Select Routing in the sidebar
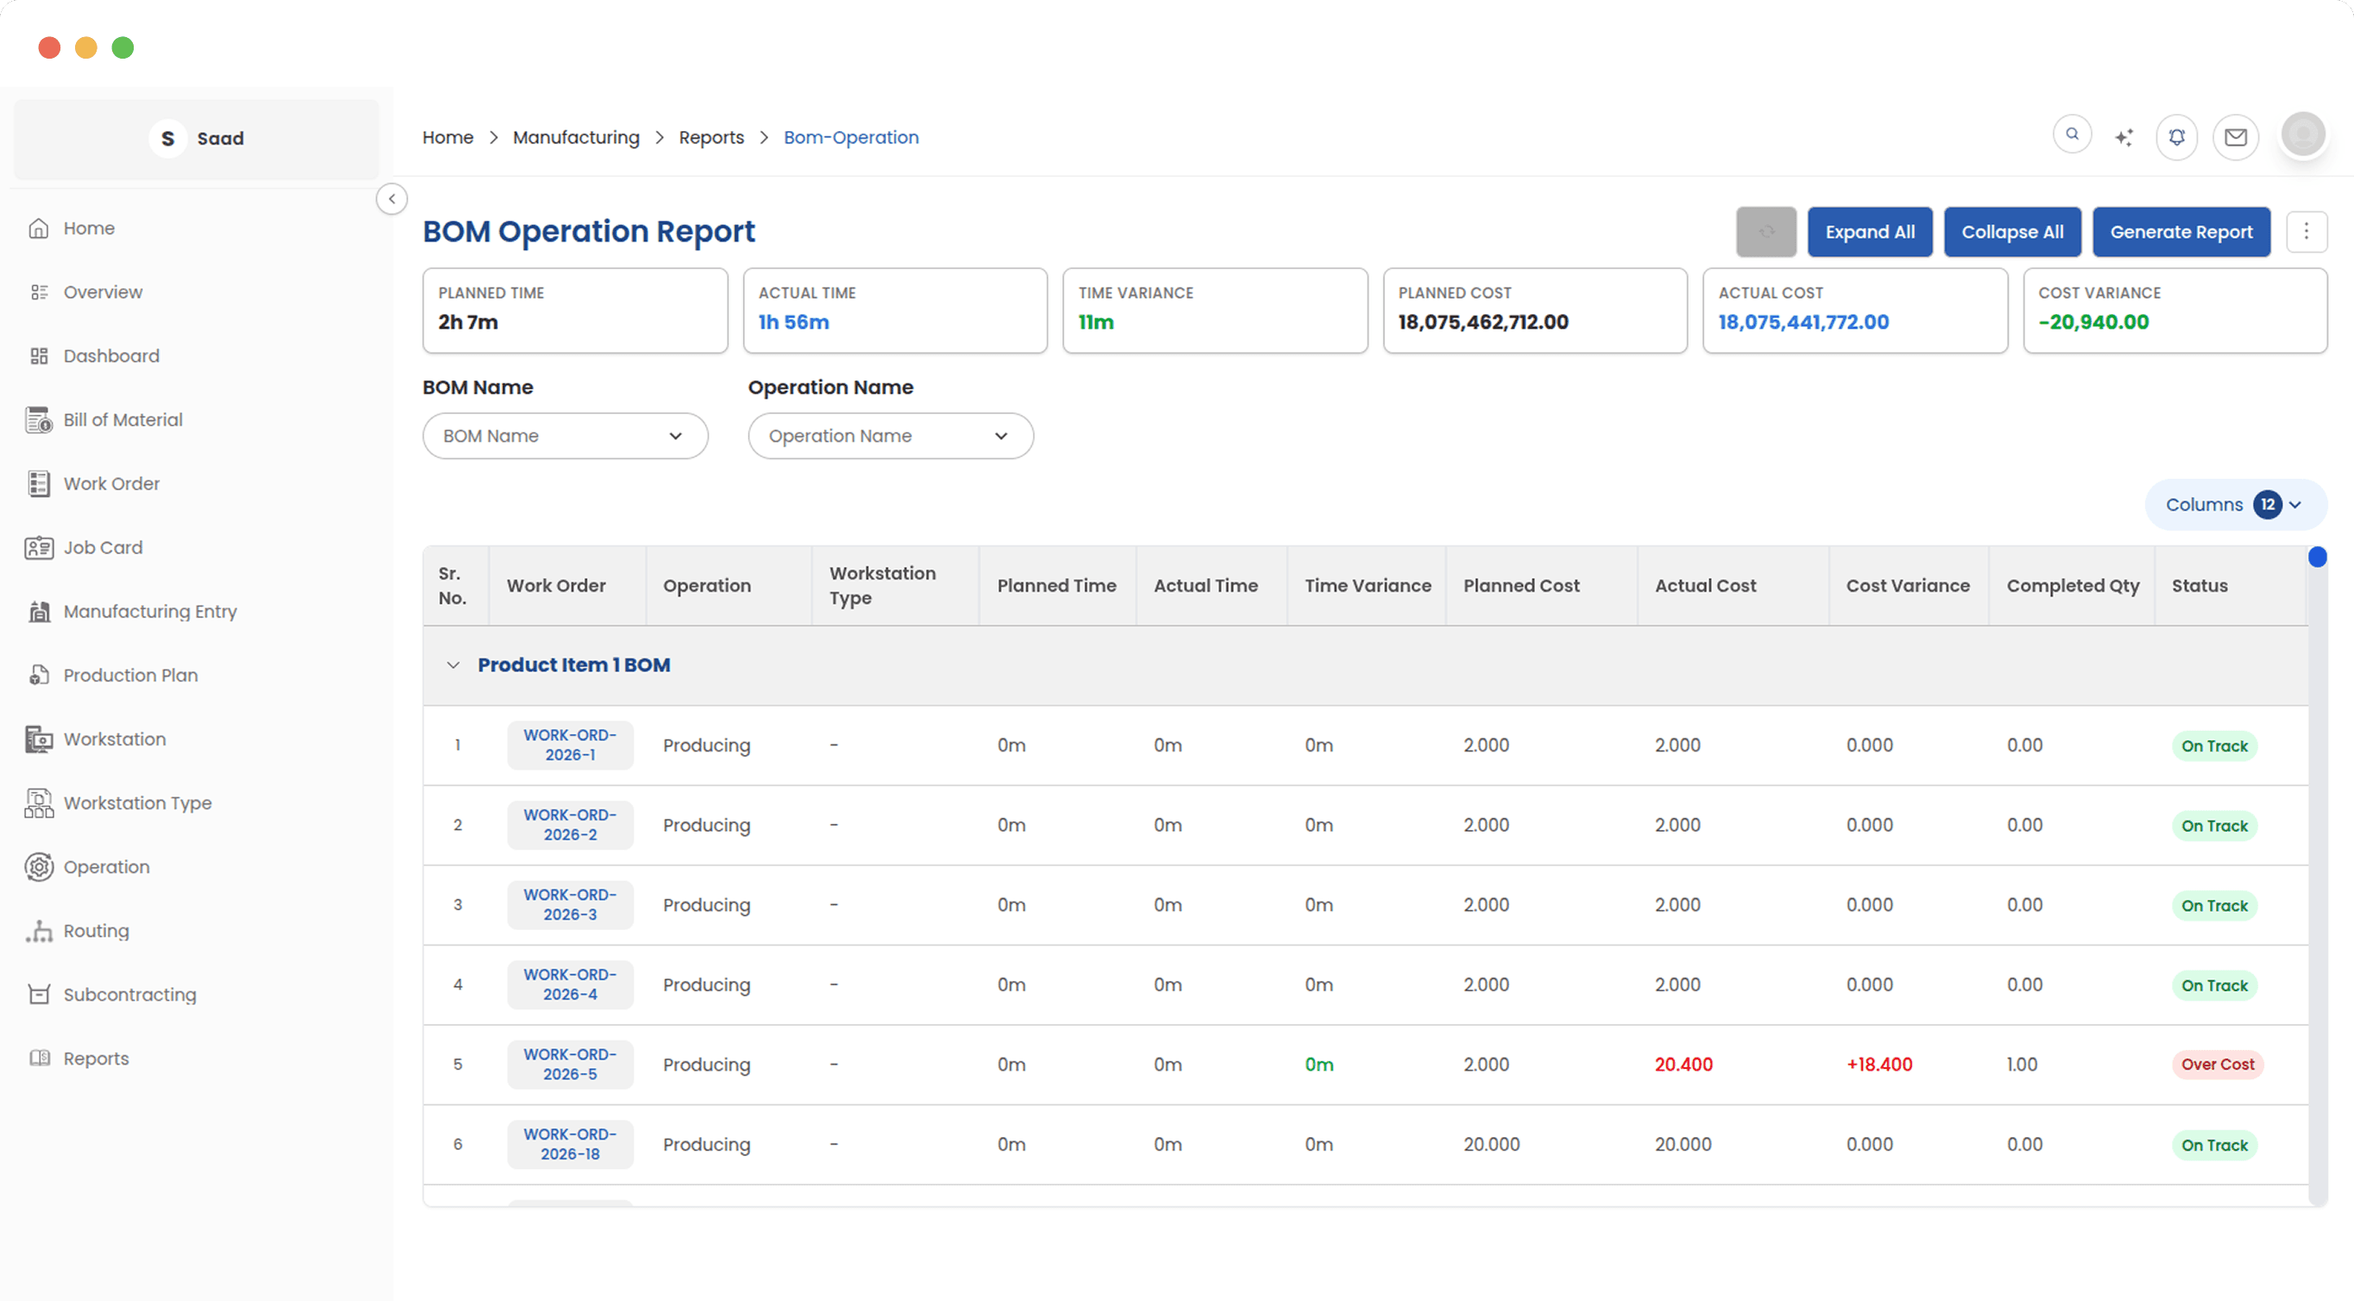 click(x=97, y=930)
